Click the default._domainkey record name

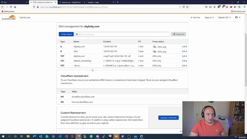(82, 61)
